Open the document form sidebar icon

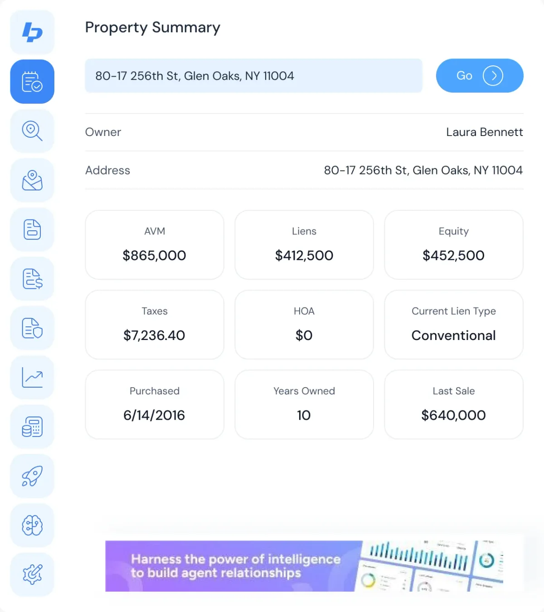32,229
